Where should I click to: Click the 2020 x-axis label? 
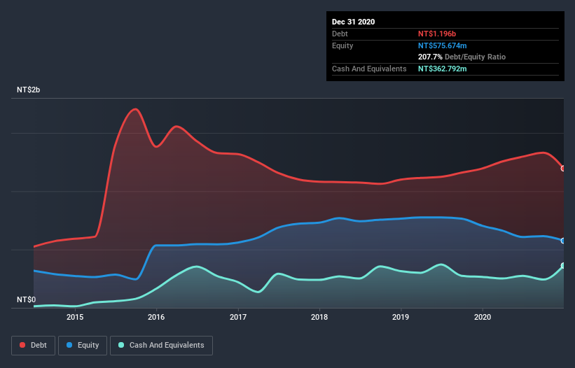pyautogui.click(x=483, y=317)
